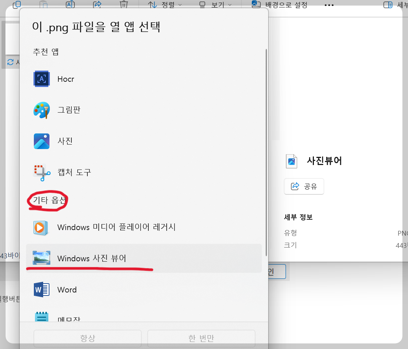Open the 정렬 sort dropdown
The image size is (408, 349).
(165, 5)
